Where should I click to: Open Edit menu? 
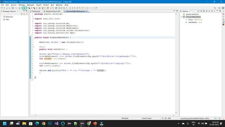(x=7, y=5)
